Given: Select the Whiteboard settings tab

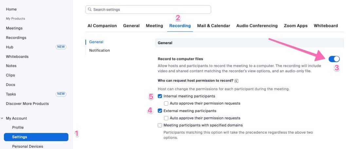Looking at the screenshot, I should pos(326,26).
